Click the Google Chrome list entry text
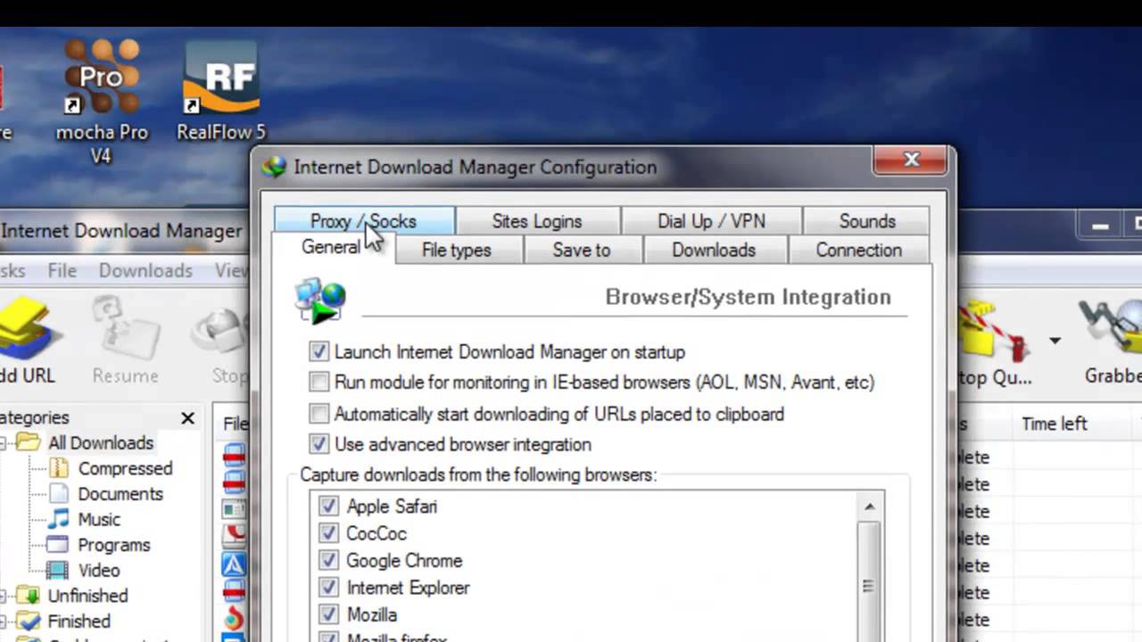 tap(404, 560)
